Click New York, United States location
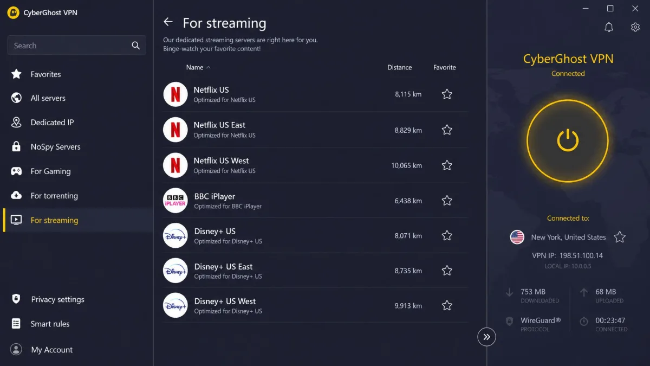This screenshot has width=650, height=366. tap(568, 237)
